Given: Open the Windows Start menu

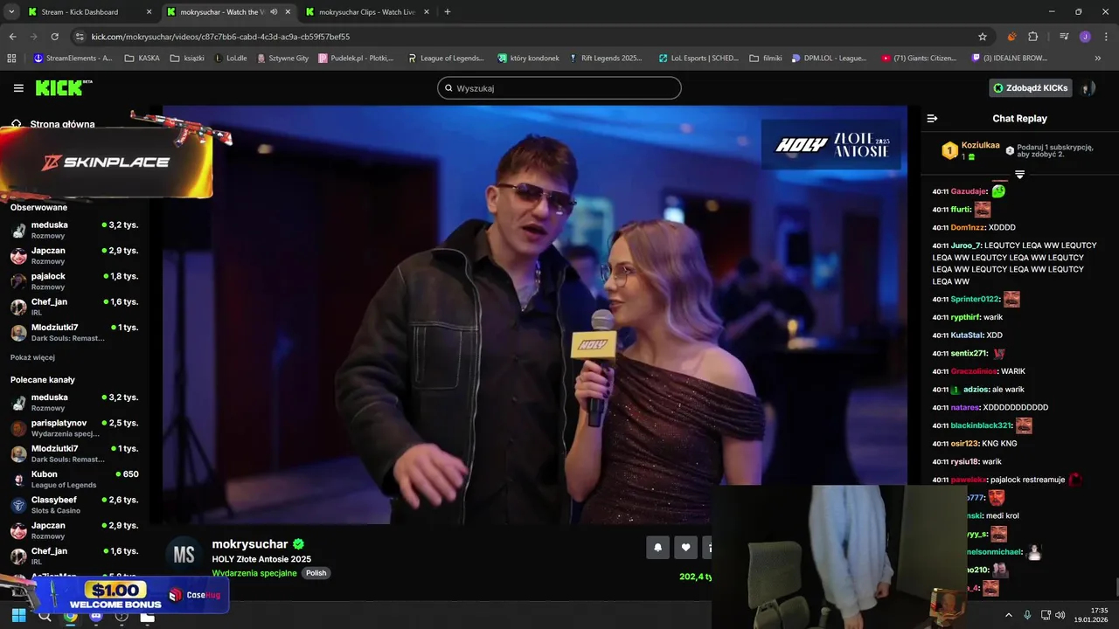Looking at the screenshot, I should click(18, 615).
